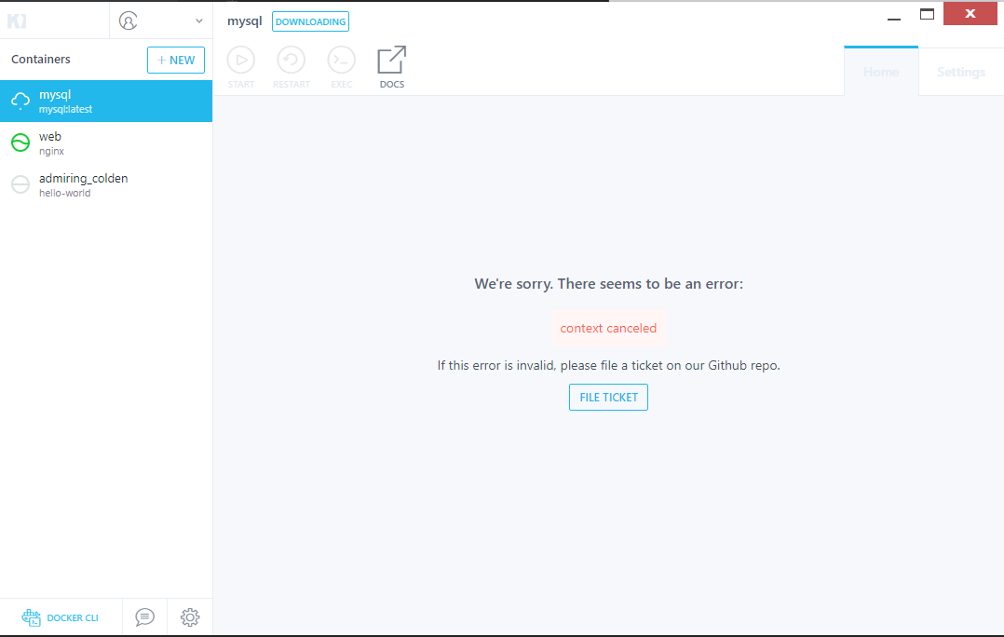This screenshot has width=1004, height=637.
Task: Click the 'context canceled' error message
Action: (608, 329)
